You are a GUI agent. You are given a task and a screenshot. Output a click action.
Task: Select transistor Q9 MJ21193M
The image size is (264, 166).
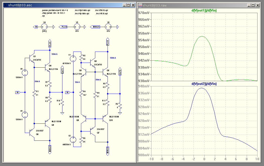point(47,124)
